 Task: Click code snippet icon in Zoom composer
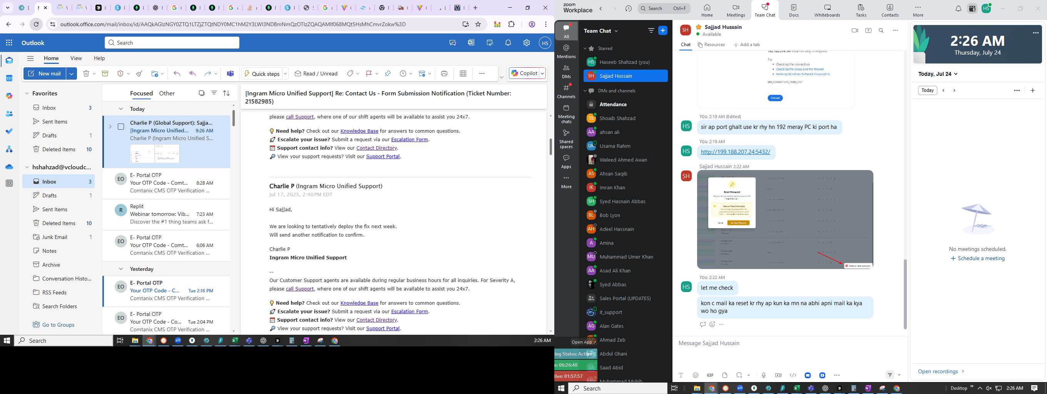[793, 375]
